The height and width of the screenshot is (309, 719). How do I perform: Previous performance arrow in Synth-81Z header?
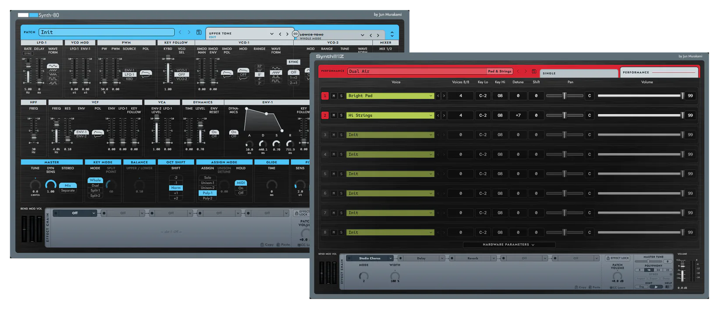pos(518,71)
